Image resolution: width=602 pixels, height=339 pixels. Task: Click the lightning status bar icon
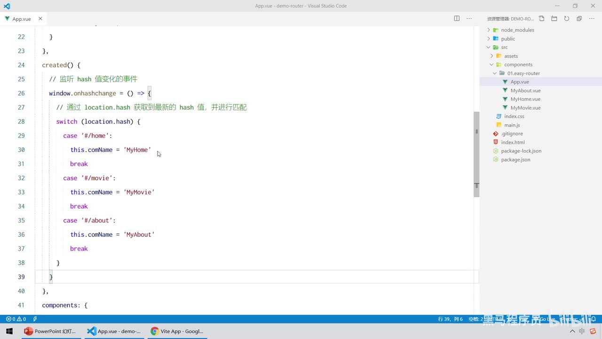(35, 319)
